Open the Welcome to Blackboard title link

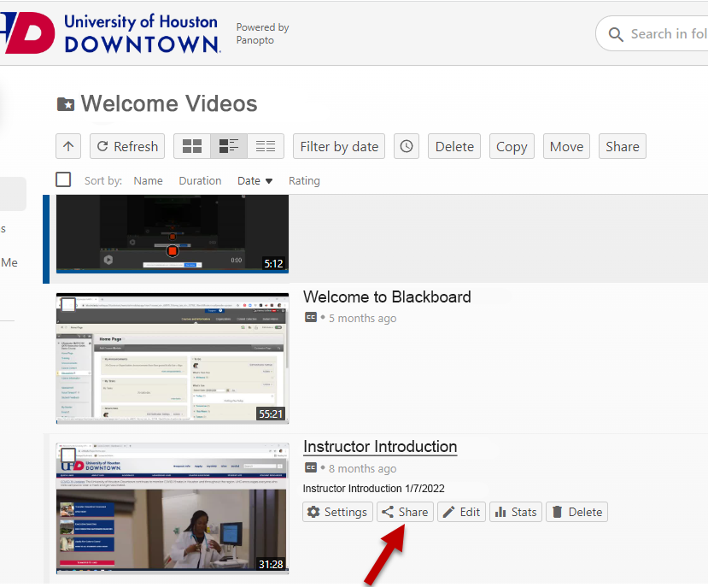point(387,296)
